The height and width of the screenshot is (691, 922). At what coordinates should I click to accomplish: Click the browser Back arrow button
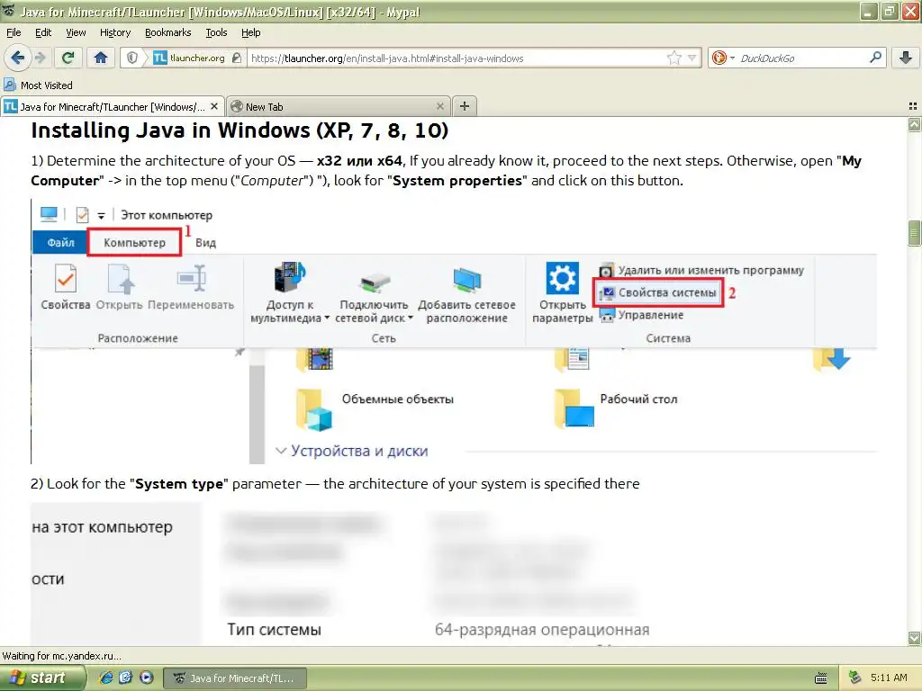pos(17,58)
